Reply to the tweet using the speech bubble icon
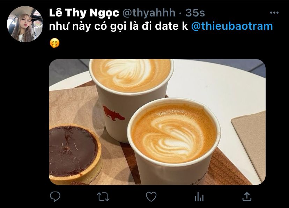Screen dimensions: 289x208 (55, 196)
